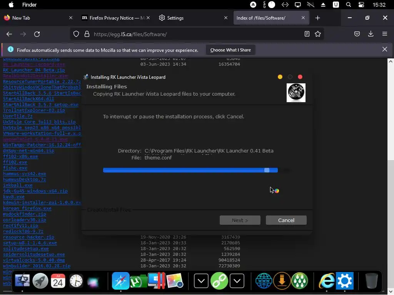Click the greyed Next > installer button

240,220
